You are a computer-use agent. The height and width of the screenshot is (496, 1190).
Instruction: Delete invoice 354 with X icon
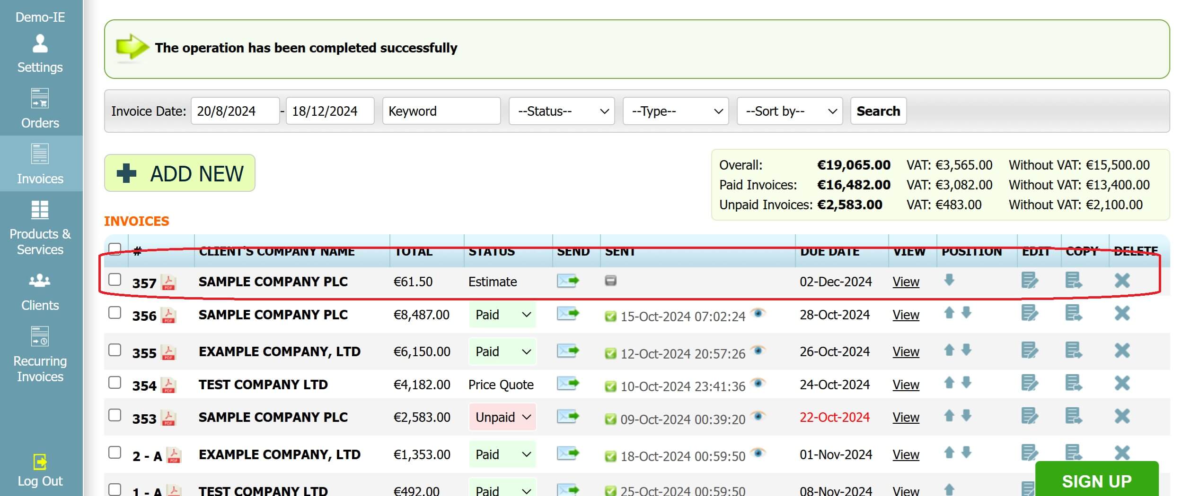pyautogui.click(x=1122, y=383)
